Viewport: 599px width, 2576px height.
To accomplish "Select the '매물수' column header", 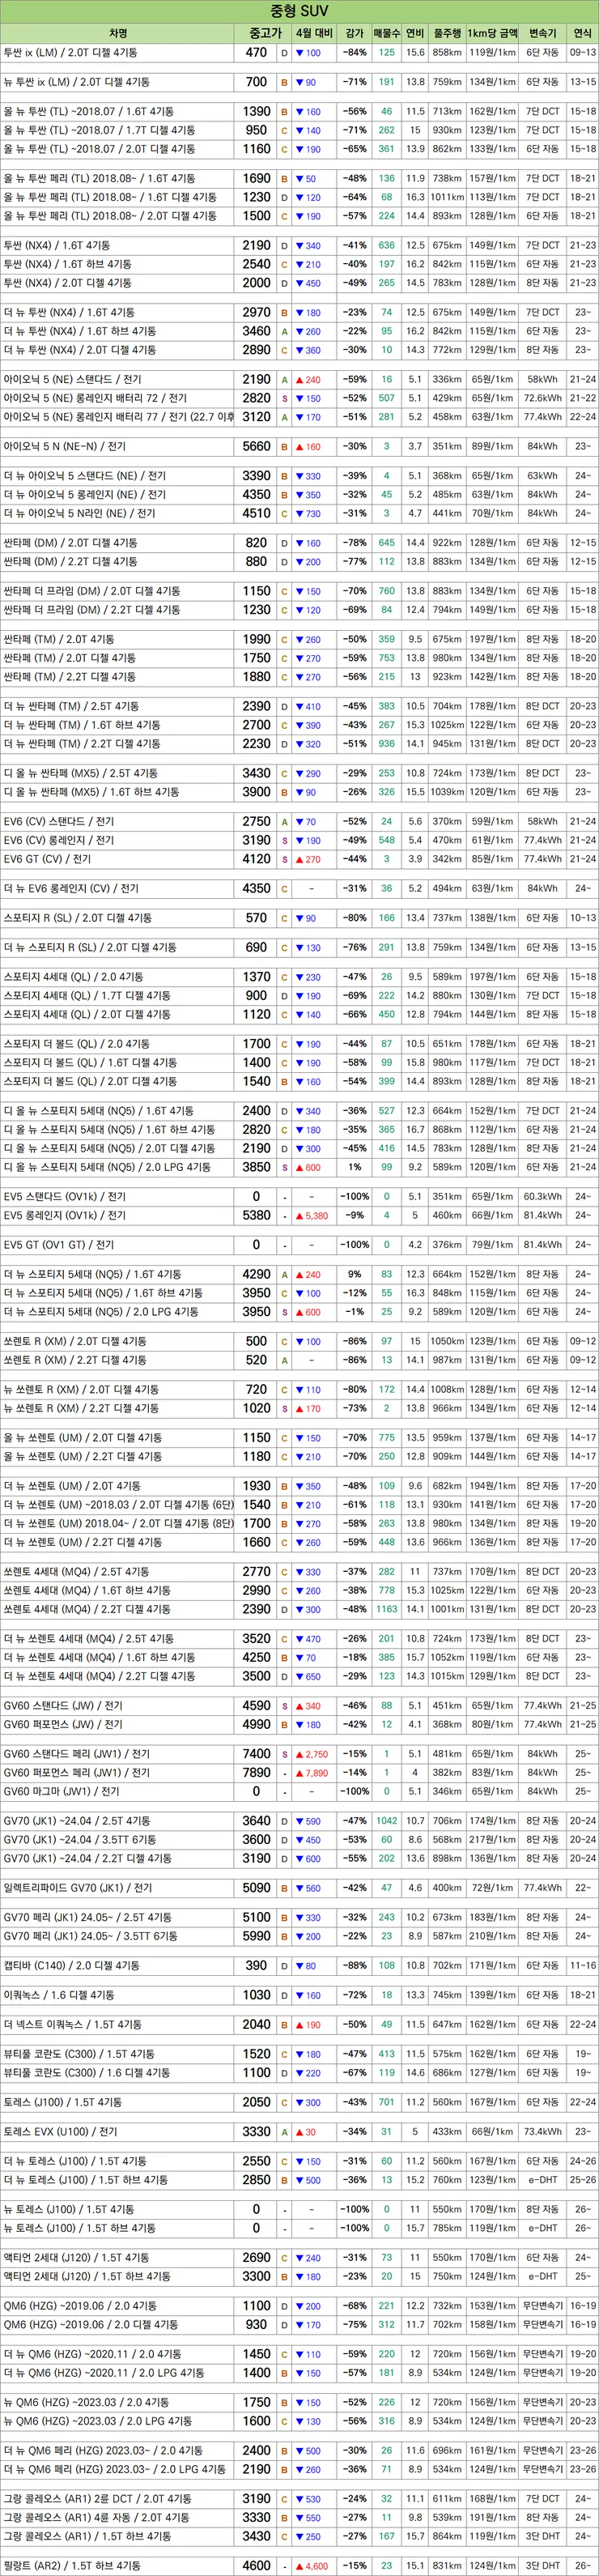I will point(386,33).
